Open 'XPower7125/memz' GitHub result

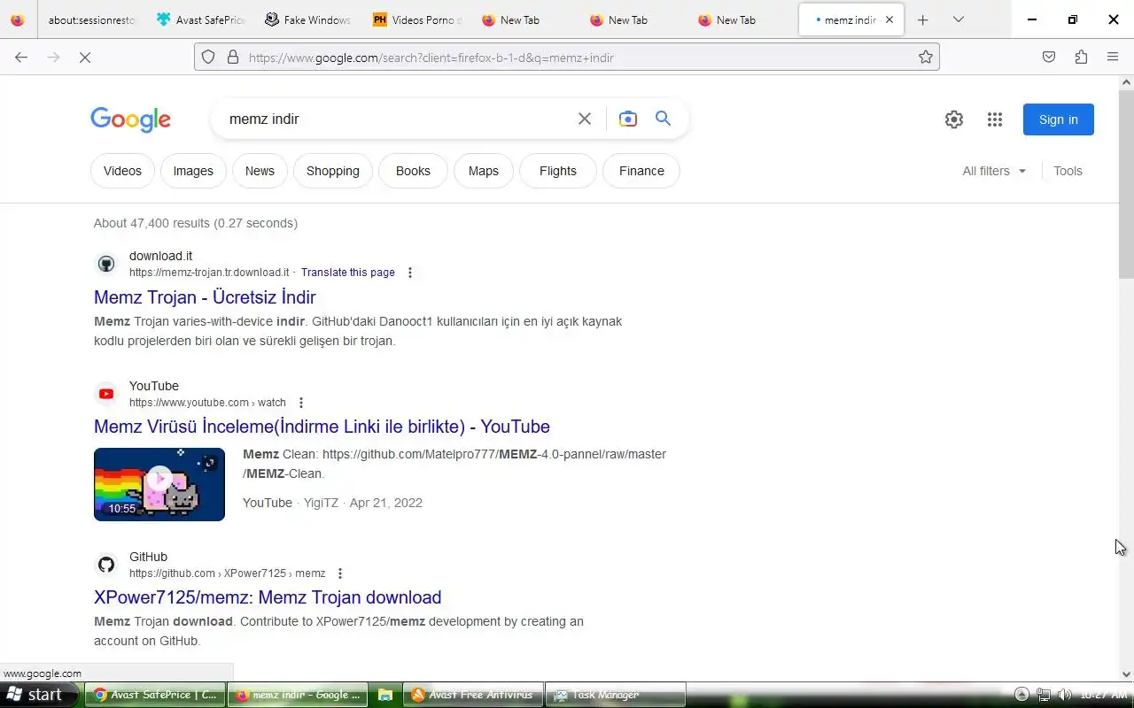(268, 597)
